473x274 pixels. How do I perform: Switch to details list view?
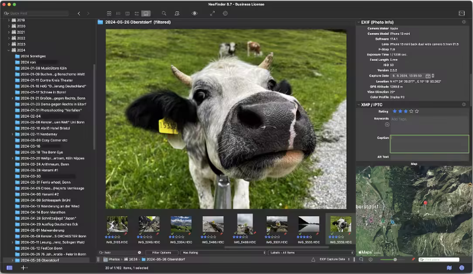point(137,14)
